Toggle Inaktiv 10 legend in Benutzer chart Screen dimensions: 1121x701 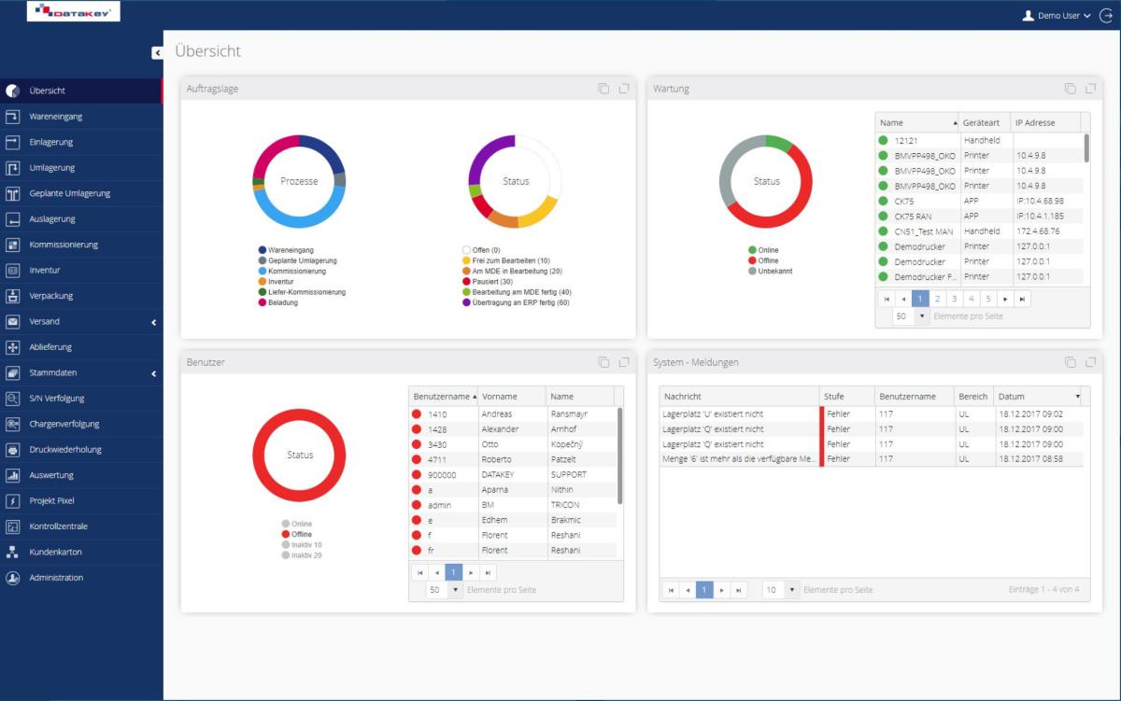coord(302,544)
